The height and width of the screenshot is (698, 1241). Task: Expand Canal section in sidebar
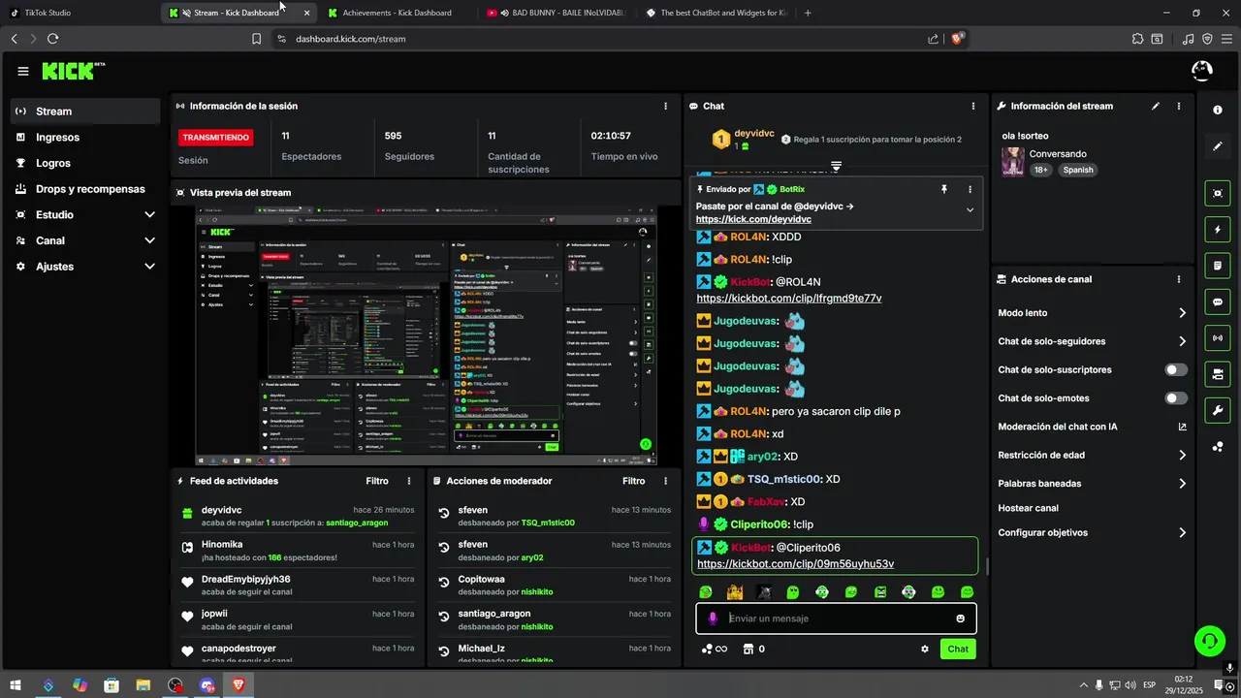click(149, 240)
